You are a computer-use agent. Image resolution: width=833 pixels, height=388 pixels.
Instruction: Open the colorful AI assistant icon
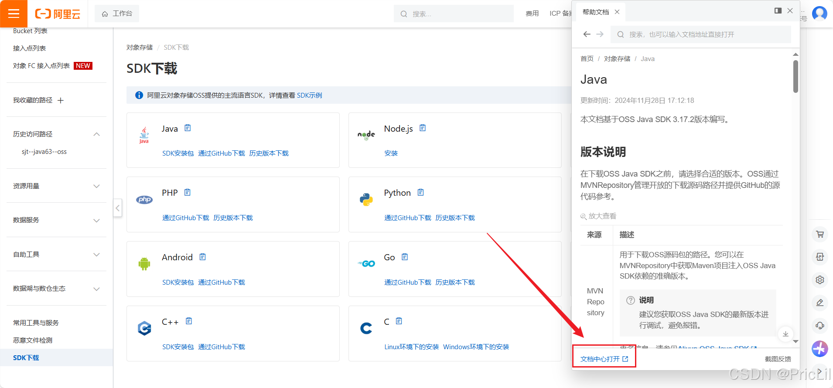820,348
